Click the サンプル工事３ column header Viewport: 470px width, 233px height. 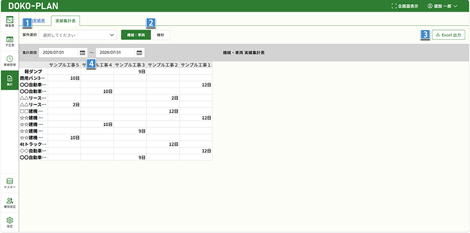[x=130, y=65]
